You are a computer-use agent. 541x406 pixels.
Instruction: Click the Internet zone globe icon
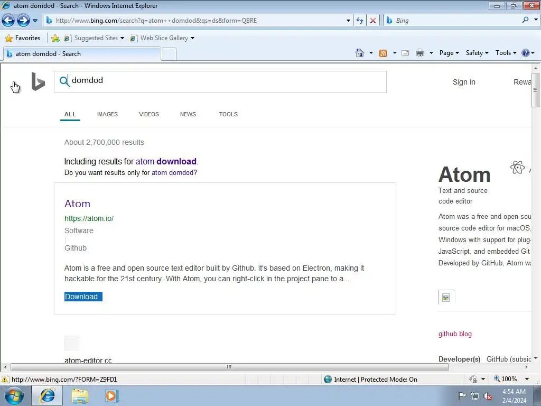(x=328, y=380)
